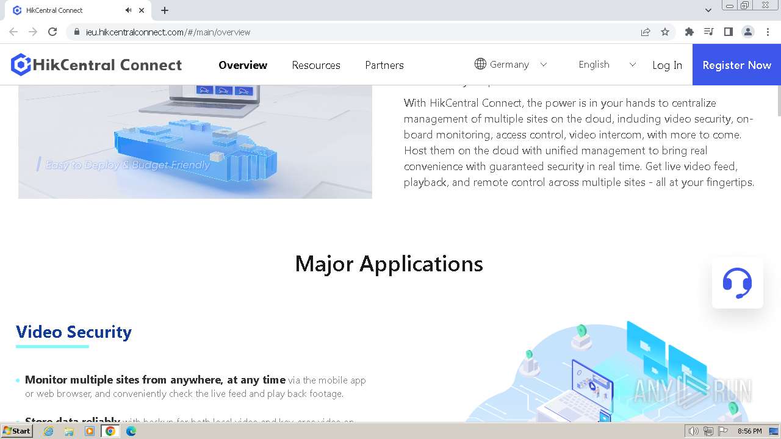This screenshot has width=781, height=439.
Task: Click the page vertical scrollbar
Action: click(x=779, y=101)
